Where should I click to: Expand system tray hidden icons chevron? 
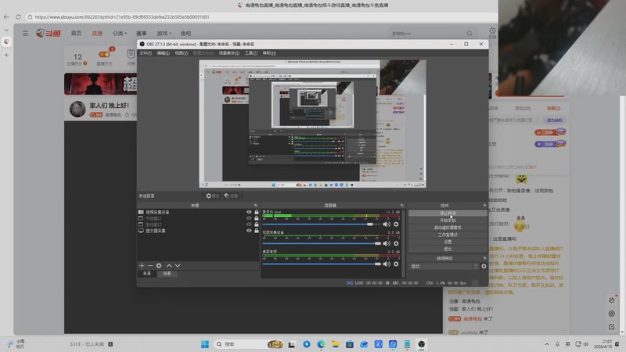click(546, 344)
